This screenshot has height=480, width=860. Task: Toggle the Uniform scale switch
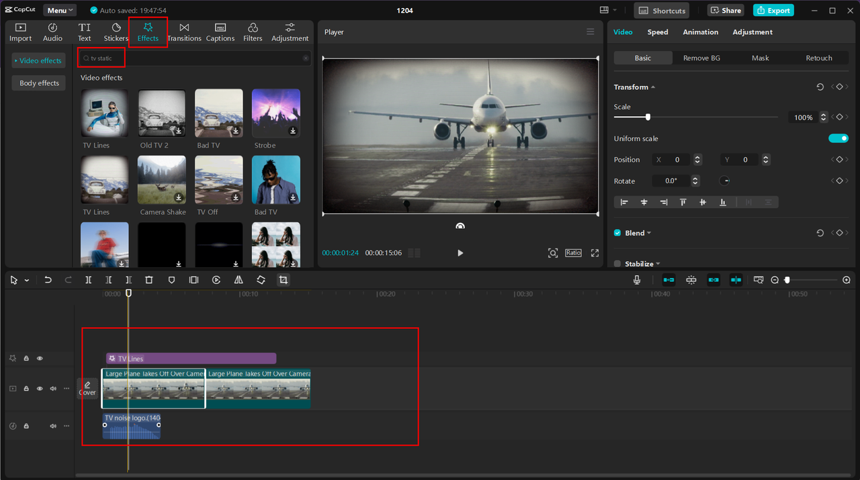click(x=838, y=138)
